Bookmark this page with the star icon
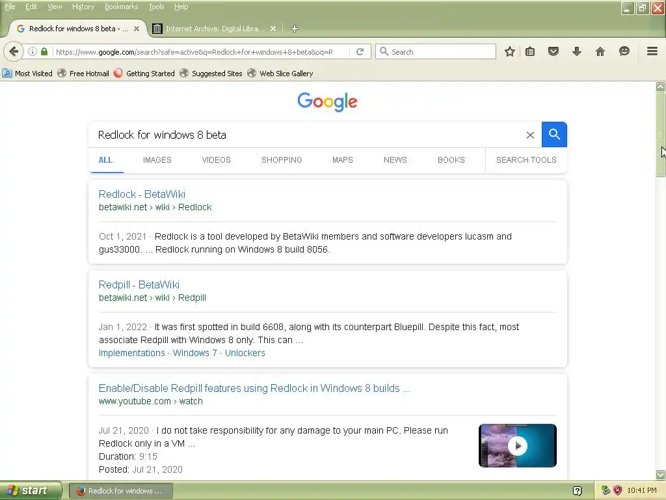Screen dimensions: 666x500 510,52
